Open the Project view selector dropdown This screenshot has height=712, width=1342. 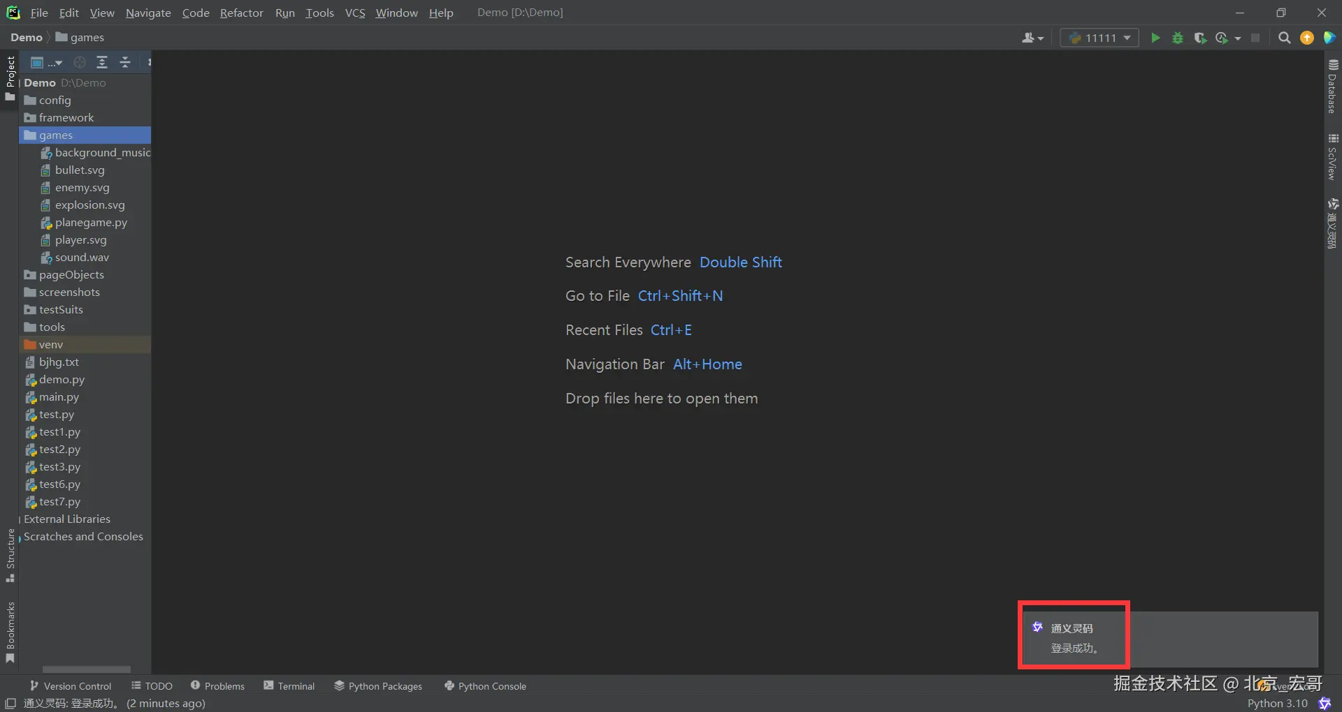[x=46, y=62]
